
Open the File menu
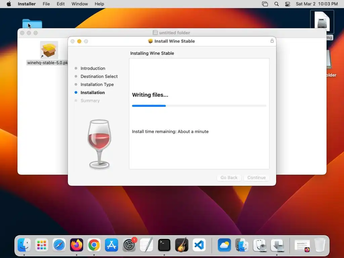[x=46, y=4]
